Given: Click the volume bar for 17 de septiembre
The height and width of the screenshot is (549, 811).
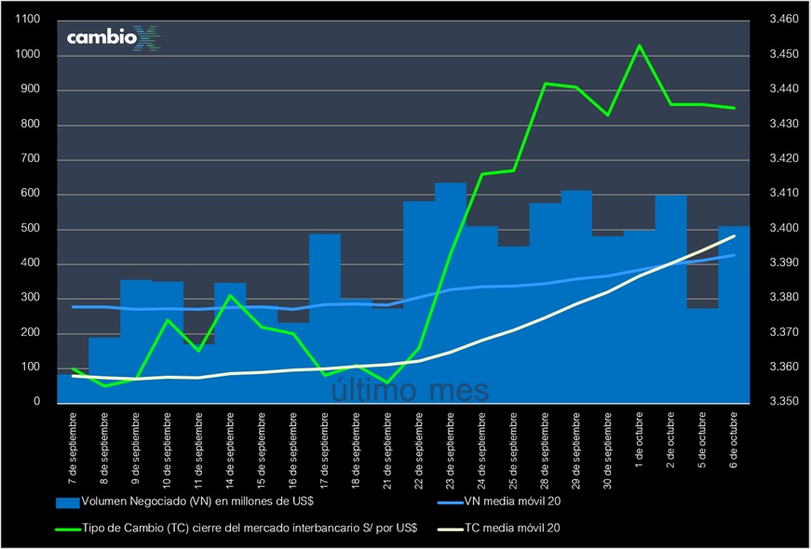Looking at the screenshot, I should tap(325, 318).
